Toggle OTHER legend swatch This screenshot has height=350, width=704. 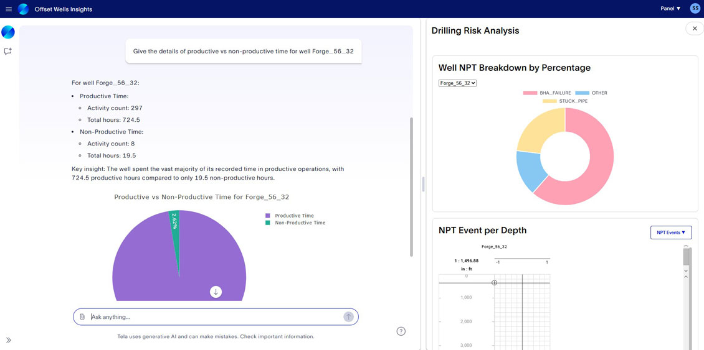click(x=583, y=93)
